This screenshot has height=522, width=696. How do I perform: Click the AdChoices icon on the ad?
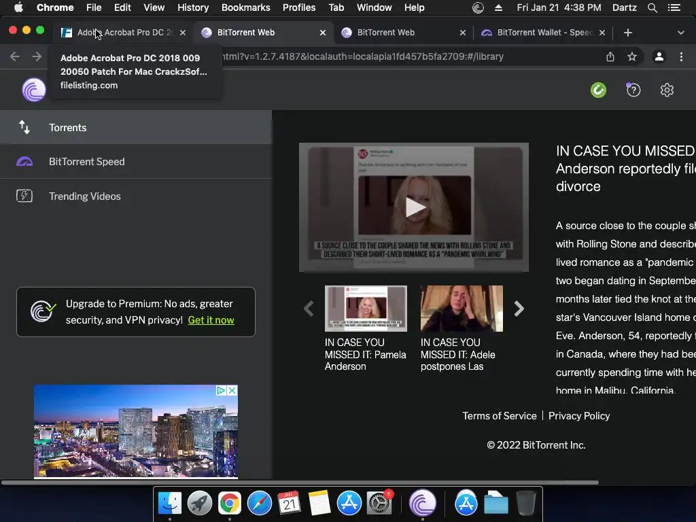click(221, 390)
